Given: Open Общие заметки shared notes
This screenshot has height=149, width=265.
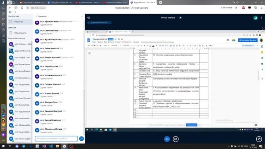Looking at the screenshot, I should tap(20, 33).
